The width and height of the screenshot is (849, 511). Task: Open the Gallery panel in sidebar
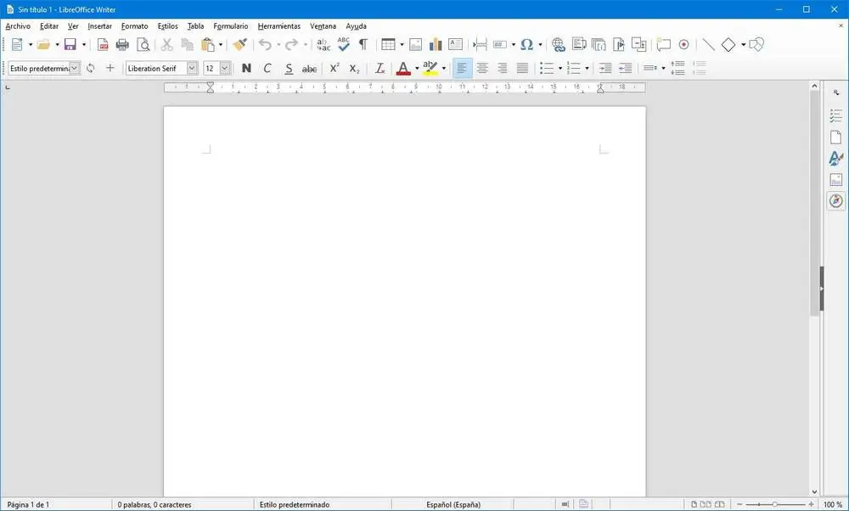(836, 179)
